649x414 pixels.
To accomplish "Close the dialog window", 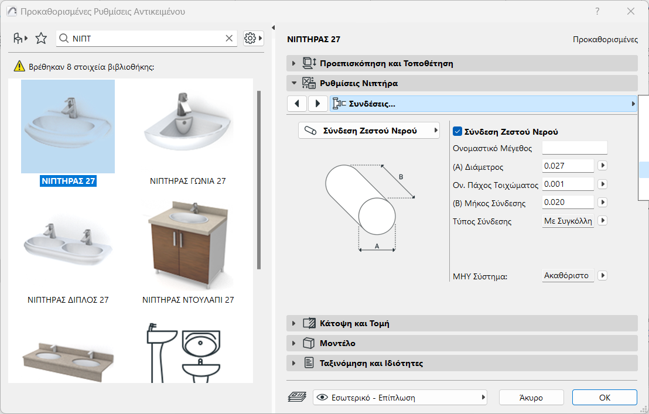I will pyautogui.click(x=631, y=11).
